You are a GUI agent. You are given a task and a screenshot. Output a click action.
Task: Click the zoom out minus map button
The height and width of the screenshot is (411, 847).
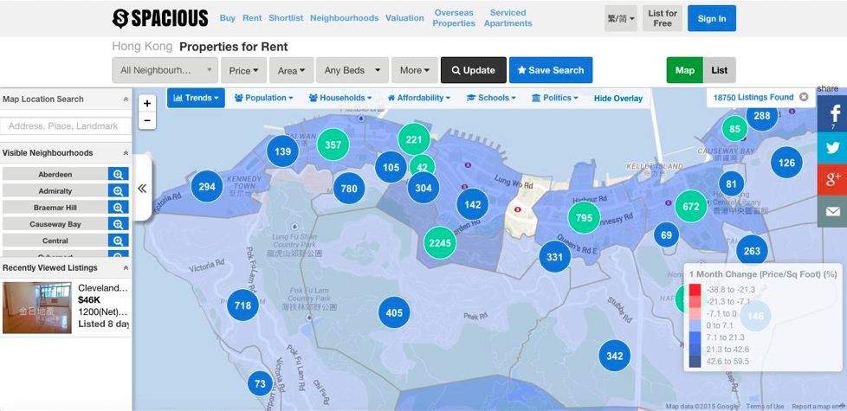(x=147, y=120)
